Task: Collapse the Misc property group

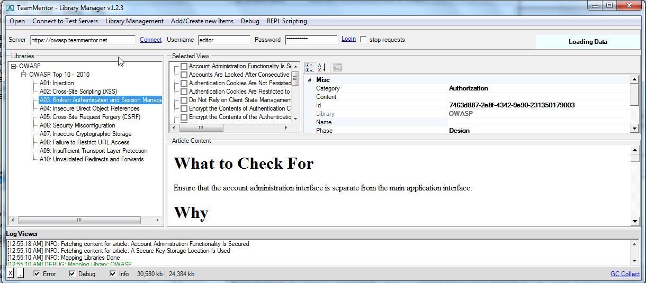Action: (x=309, y=80)
